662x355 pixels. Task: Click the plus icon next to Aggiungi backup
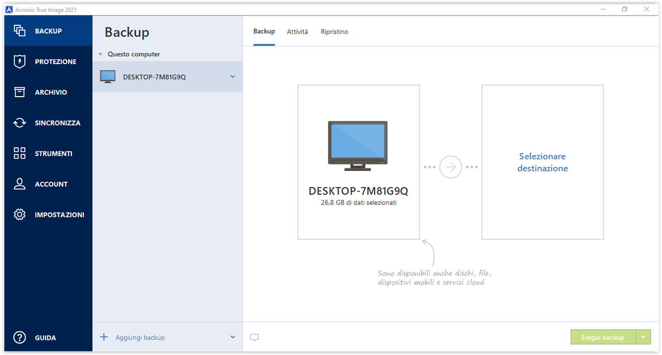tap(104, 337)
